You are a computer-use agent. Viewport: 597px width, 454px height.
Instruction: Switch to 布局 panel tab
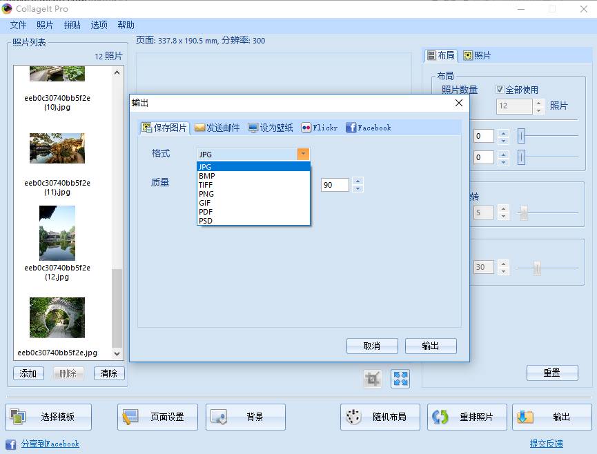pos(441,56)
